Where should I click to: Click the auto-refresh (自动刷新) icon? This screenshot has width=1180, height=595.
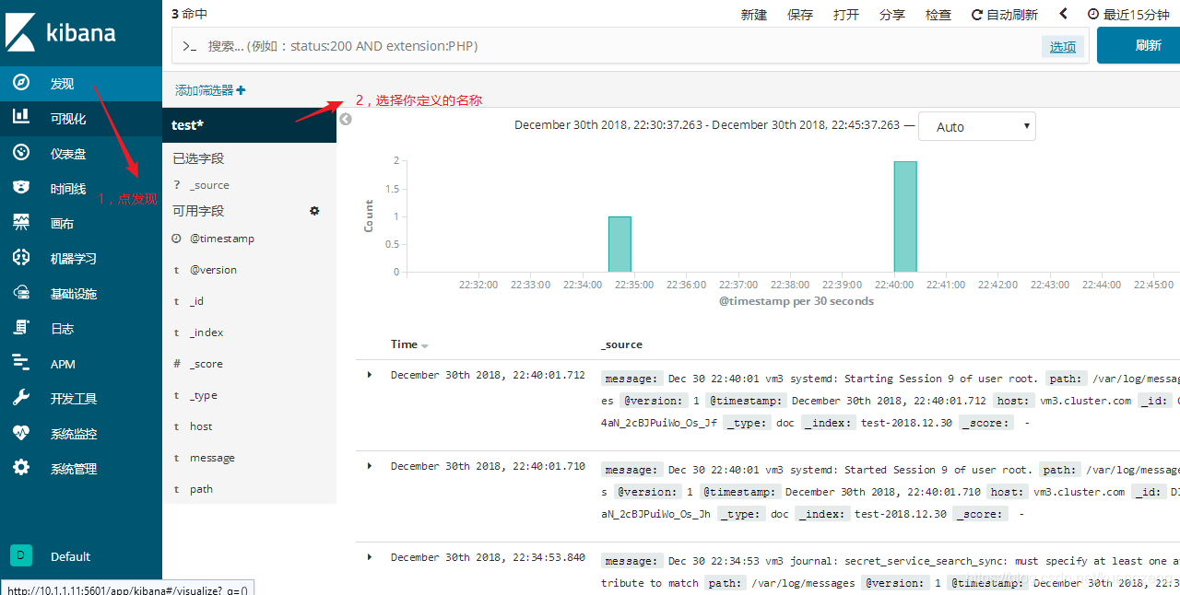977,15
